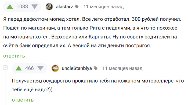The height and width of the screenshot is (105, 188).
Task: Collapse the reply thread with minus box
Action: pos(5,68)
